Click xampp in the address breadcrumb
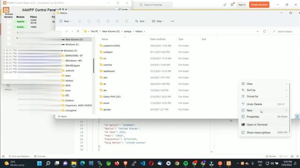The image size is (300, 168). [127, 31]
